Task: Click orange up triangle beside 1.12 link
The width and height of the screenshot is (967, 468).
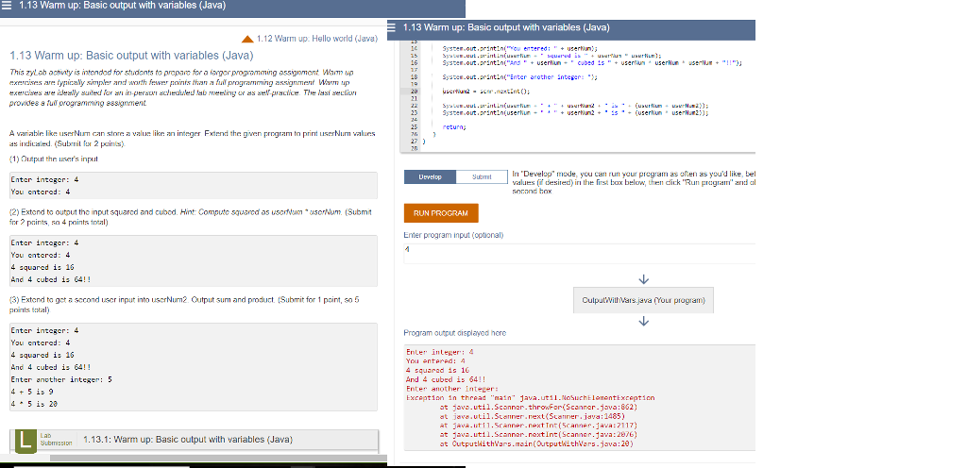Action: point(247,39)
